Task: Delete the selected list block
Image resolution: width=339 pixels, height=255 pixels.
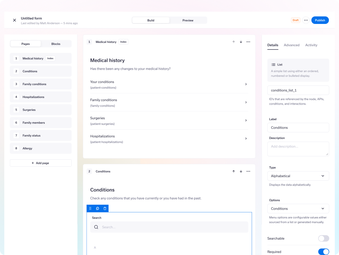Action: (x=105, y=209)
